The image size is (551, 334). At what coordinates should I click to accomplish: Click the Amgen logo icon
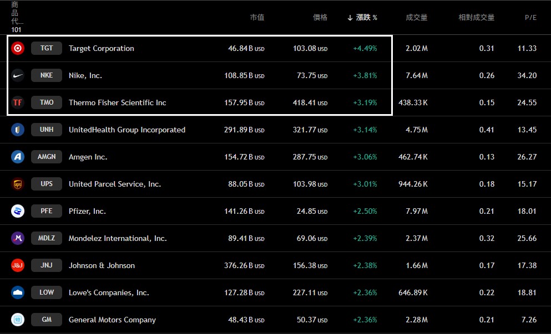(18, 157)
